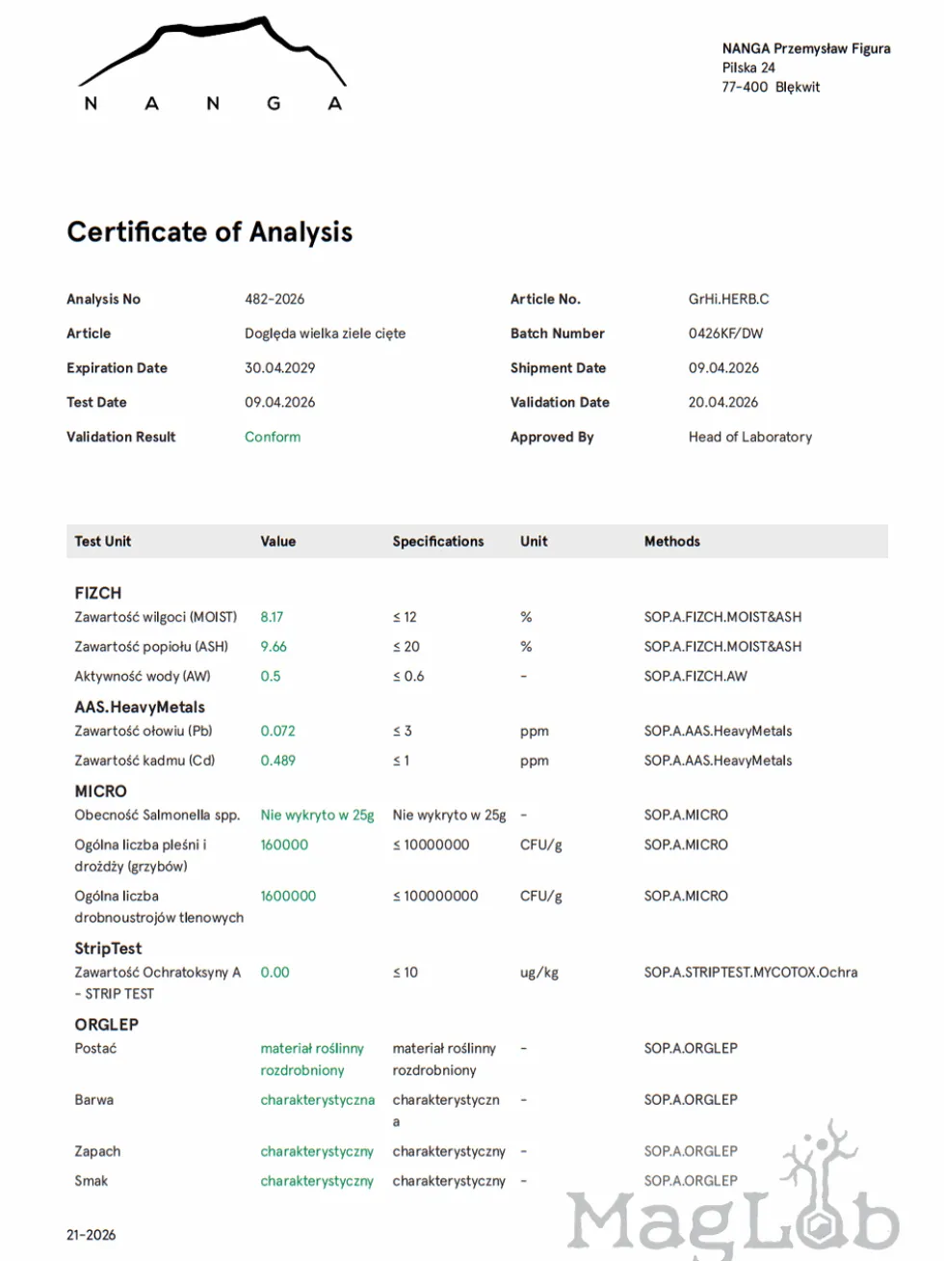
Task: Click the "ORGLEP" section heading
Action: click(x=107, y=1025)
